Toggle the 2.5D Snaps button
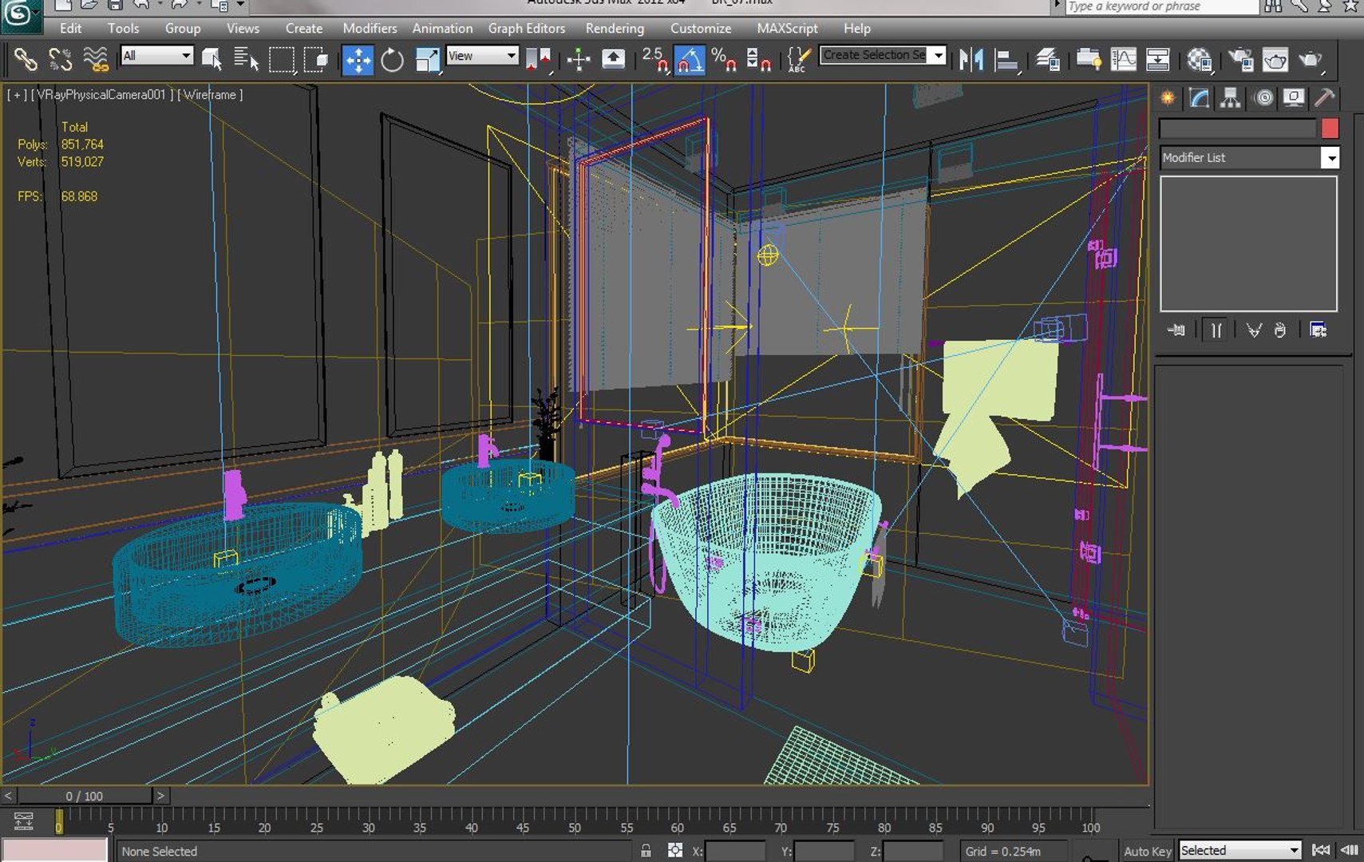The width and height of the screenshot is (1364, 862). [x=655, y=59]
